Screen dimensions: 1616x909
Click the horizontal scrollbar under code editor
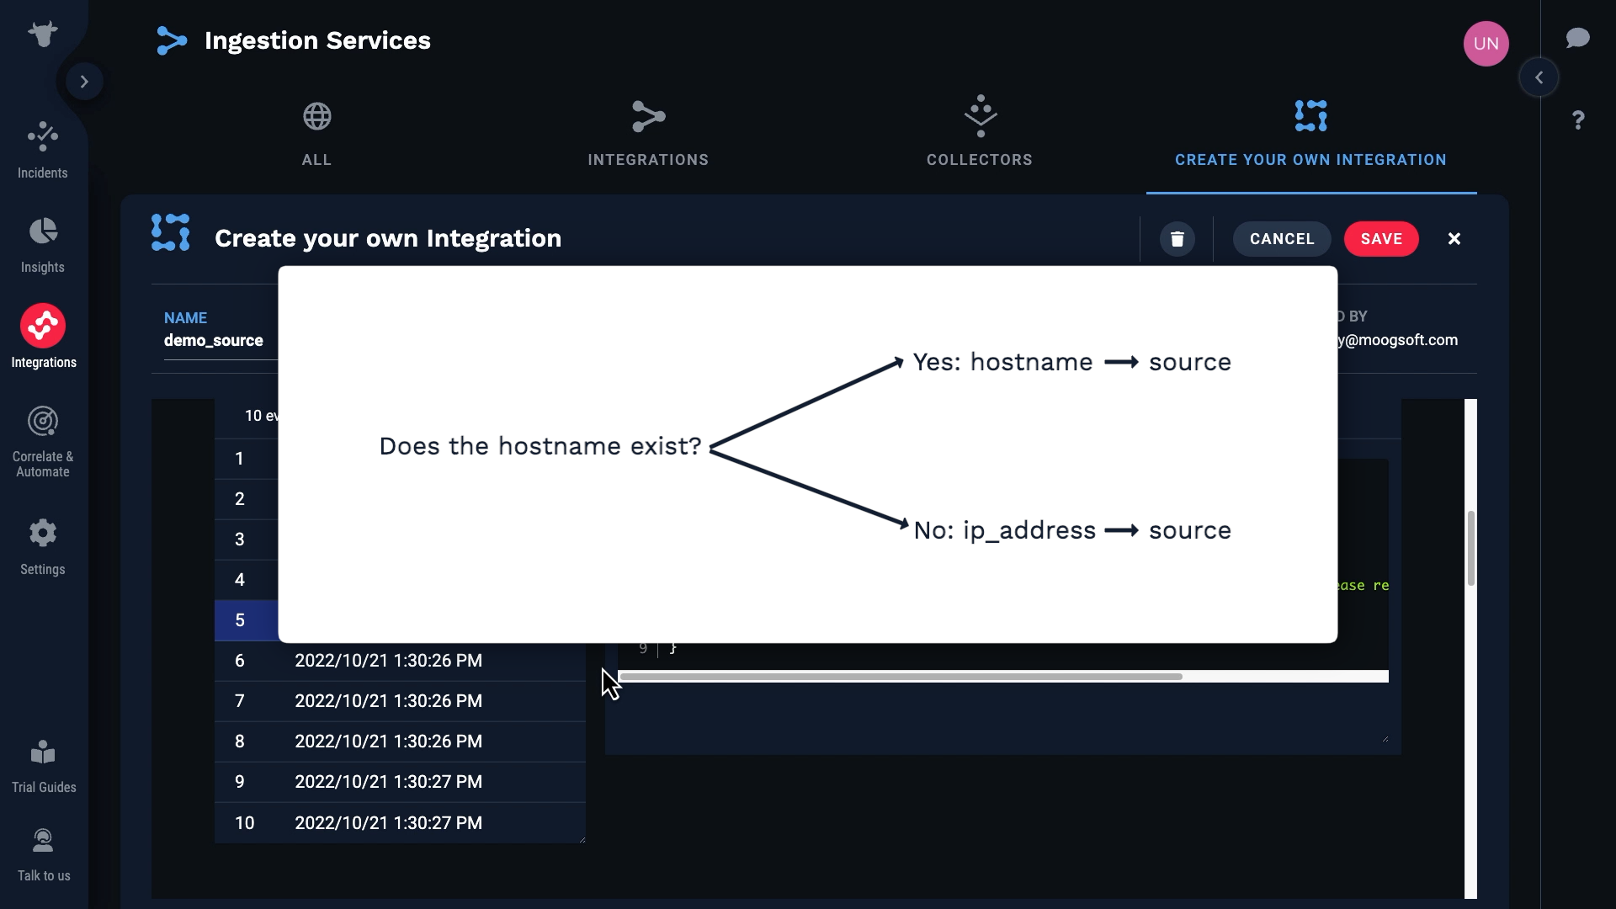click(x=901, y=677)
